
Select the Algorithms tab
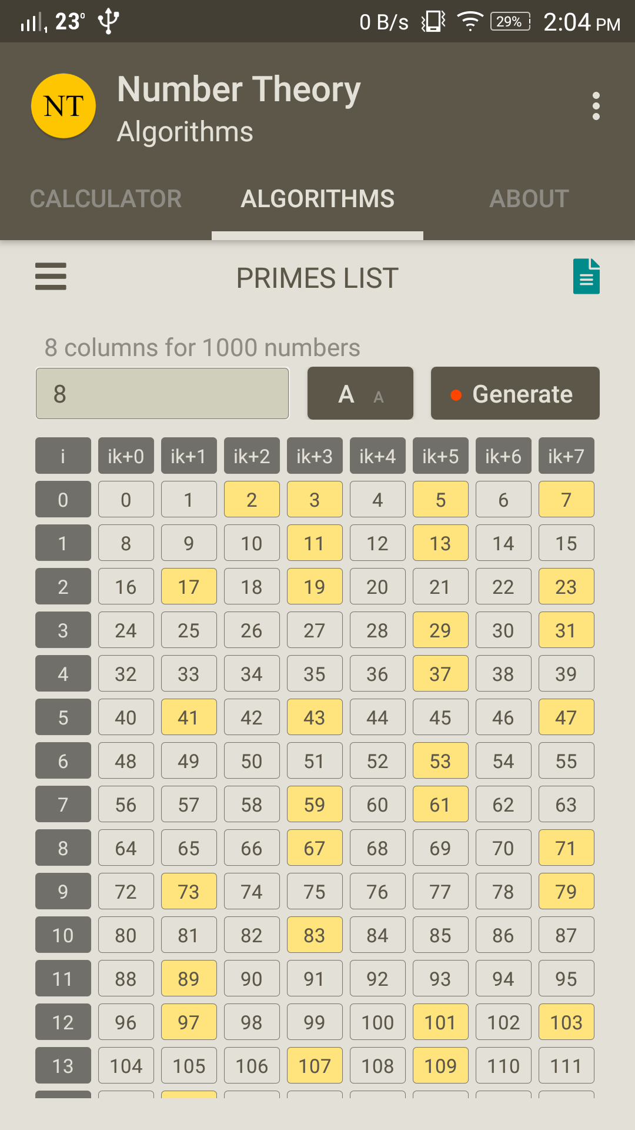(317, 199)
